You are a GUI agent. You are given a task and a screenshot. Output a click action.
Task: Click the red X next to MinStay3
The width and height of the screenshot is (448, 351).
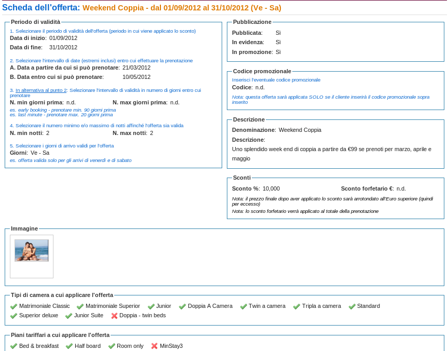154,346
